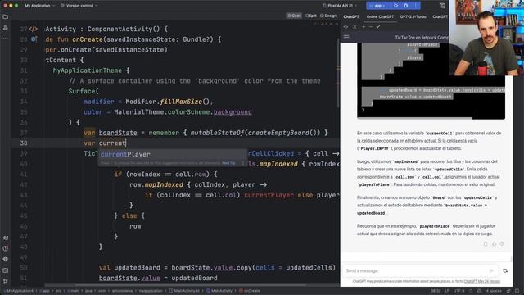
Task: Open the More tool windows ellipsis icon
Action: tap(6, 39)
